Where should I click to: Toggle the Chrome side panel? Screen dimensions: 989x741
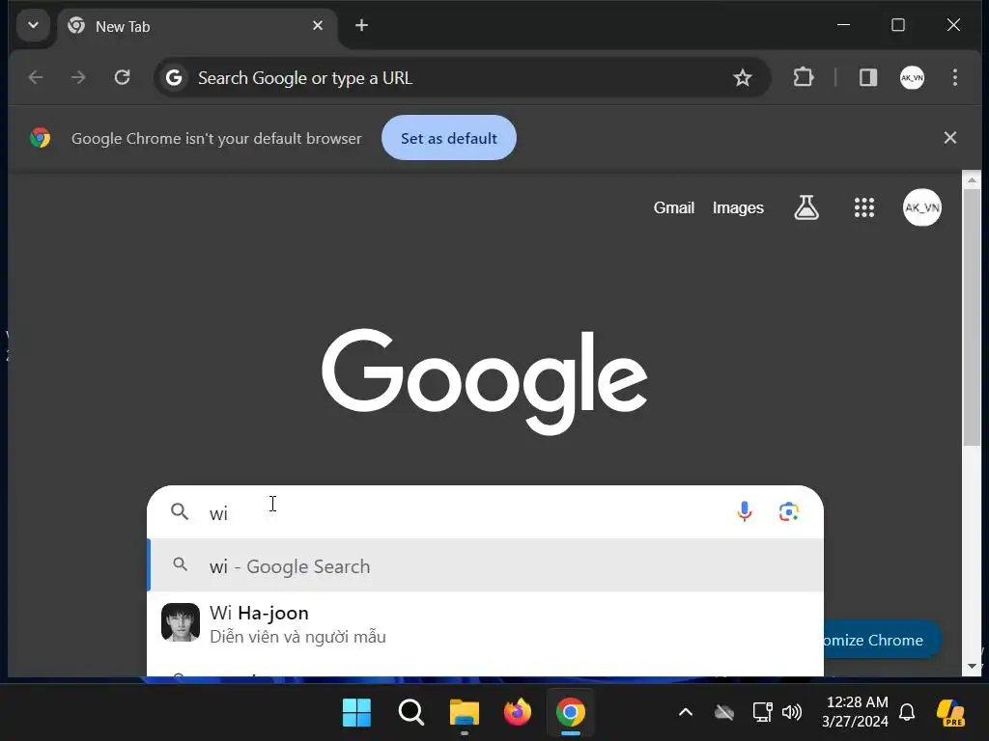868,77
